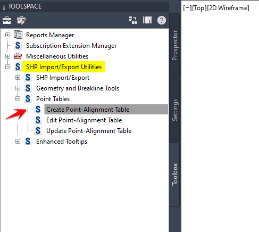259x232 pixels.
Task: Select 'Enhanced Tooltips' label
Action: click(x=62, y=142)
